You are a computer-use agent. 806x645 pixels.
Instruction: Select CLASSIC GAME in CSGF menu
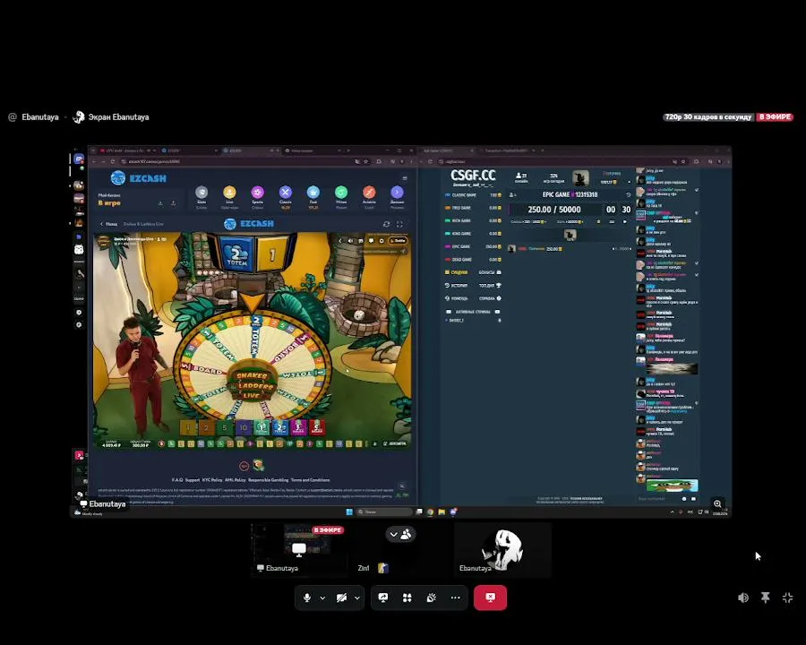coord(473,195)
